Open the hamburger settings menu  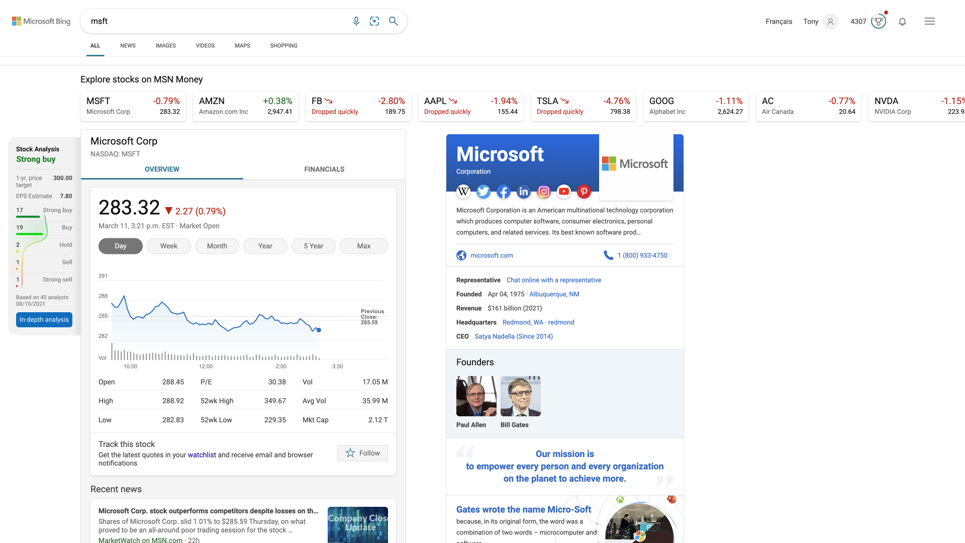(929, 21)
